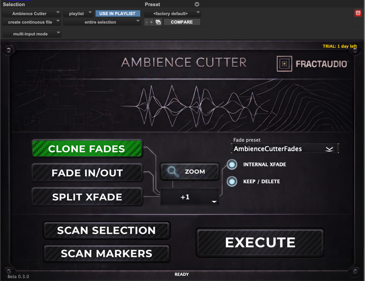The height and width of the screenshot is (281, 365).
Task: Click SCAN SELECTION button
Action: point(107,230)
